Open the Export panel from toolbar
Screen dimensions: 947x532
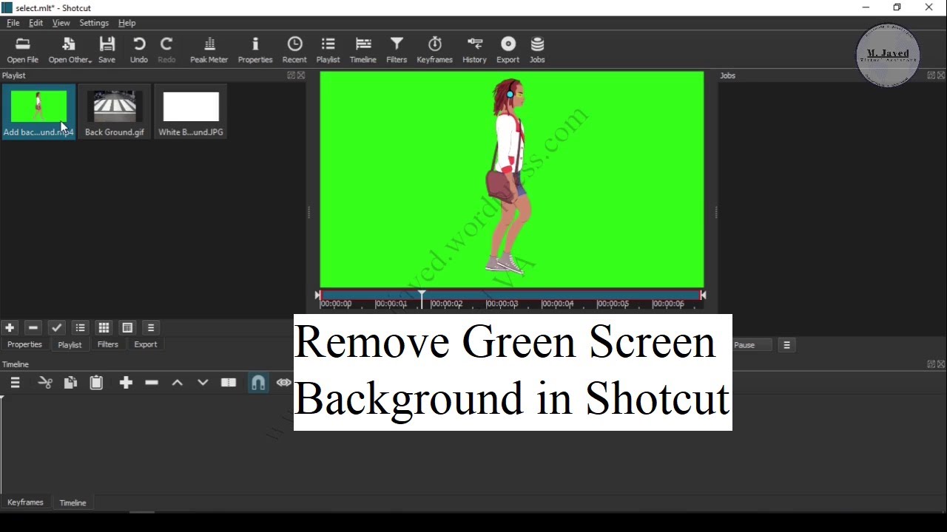508,50
